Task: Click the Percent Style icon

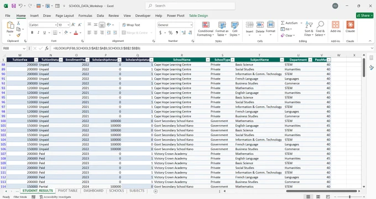Action: pyautogui.click(x=170, y=33)
